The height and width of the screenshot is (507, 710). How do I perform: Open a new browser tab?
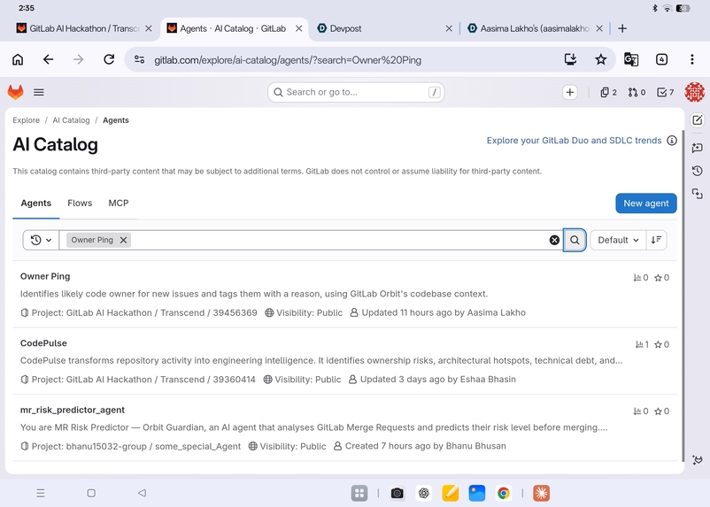[x=622, y=28]
